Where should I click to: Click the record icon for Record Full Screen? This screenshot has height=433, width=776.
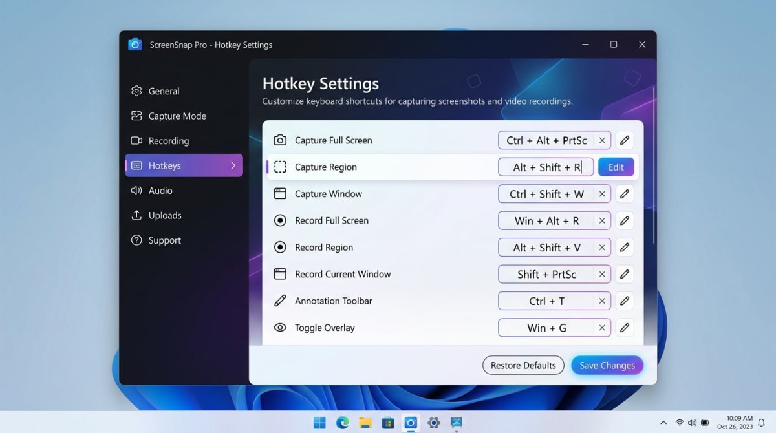pyautogui.click(x=280, y=220)
